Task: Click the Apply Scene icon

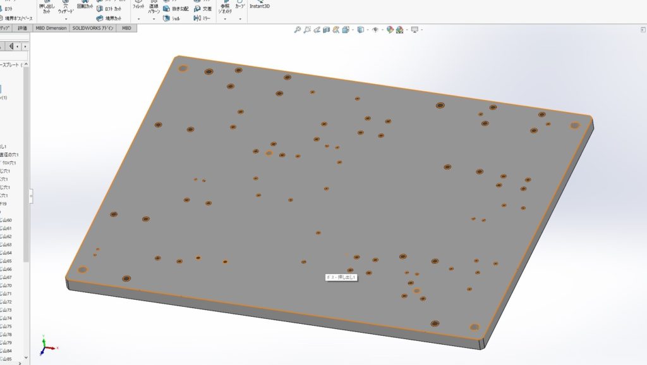Action: coord(401,30)
